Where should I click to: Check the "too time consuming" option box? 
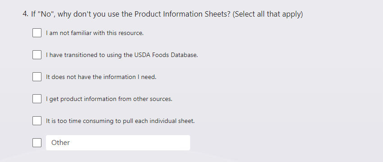click(x=37, y=121)
